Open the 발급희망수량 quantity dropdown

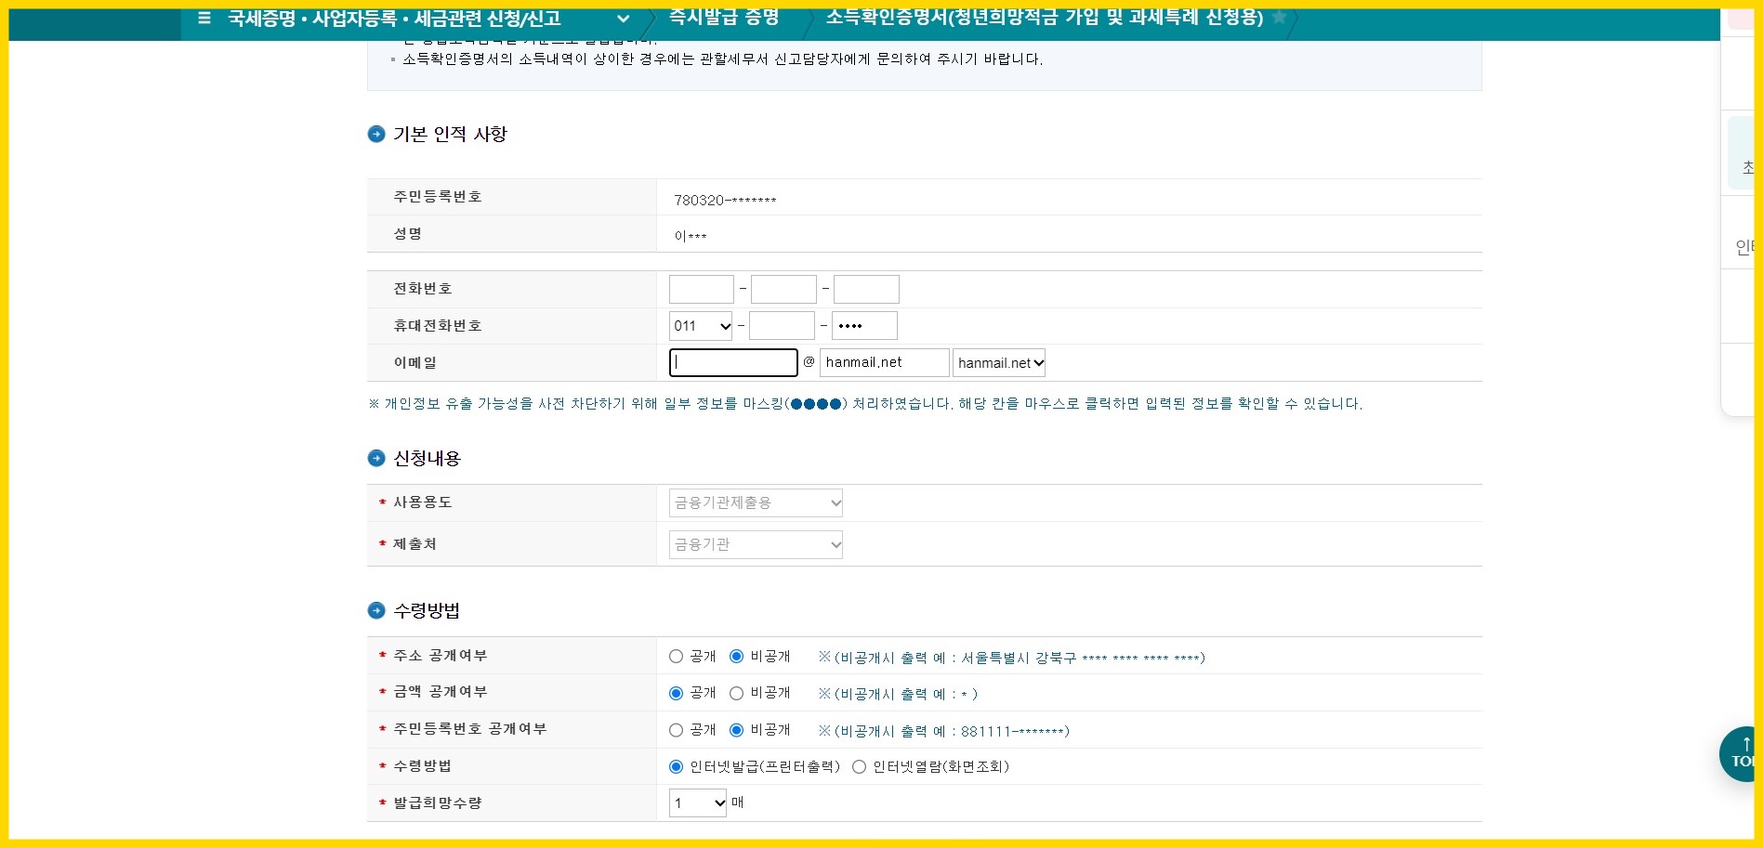coord(698,803)
